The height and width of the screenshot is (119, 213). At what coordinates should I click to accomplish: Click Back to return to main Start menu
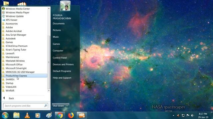11,98
